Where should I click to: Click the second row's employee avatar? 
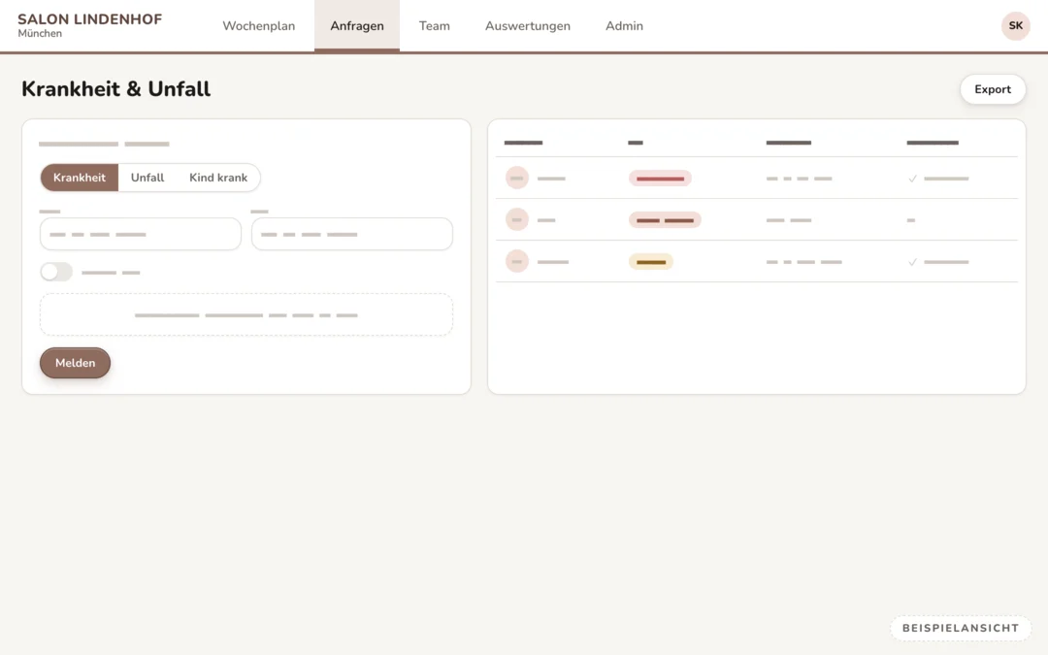(x=516, y=220)
